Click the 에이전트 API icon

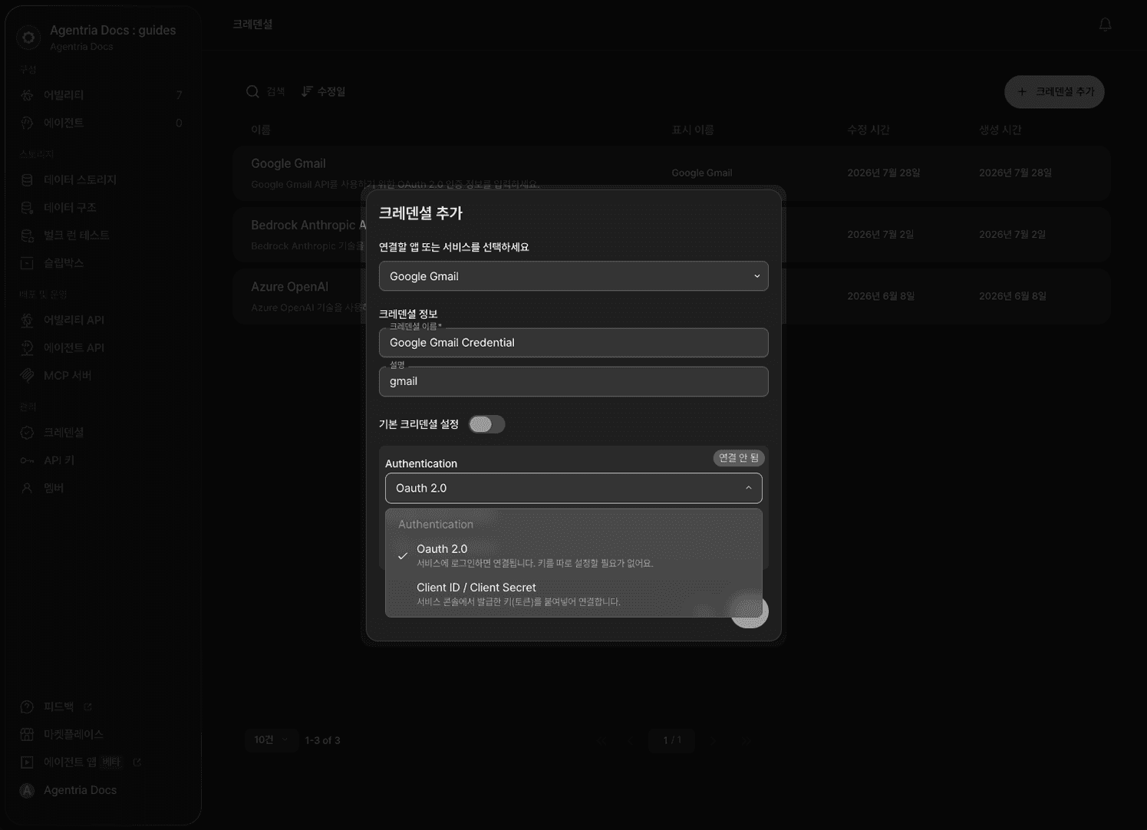point(28,347)
